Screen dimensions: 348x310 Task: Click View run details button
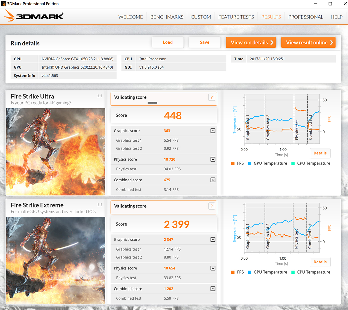point(251,43)
